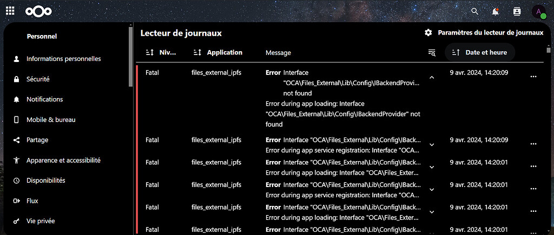
Task: Open the contacts menu icon
Action: [x=517, y=11]
